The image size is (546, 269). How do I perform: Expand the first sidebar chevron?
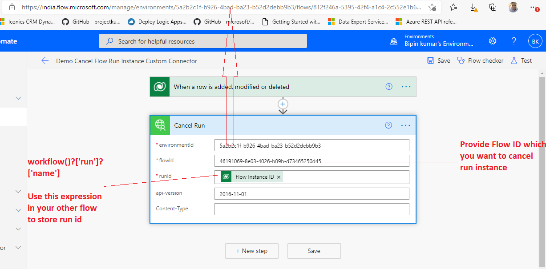18,98
